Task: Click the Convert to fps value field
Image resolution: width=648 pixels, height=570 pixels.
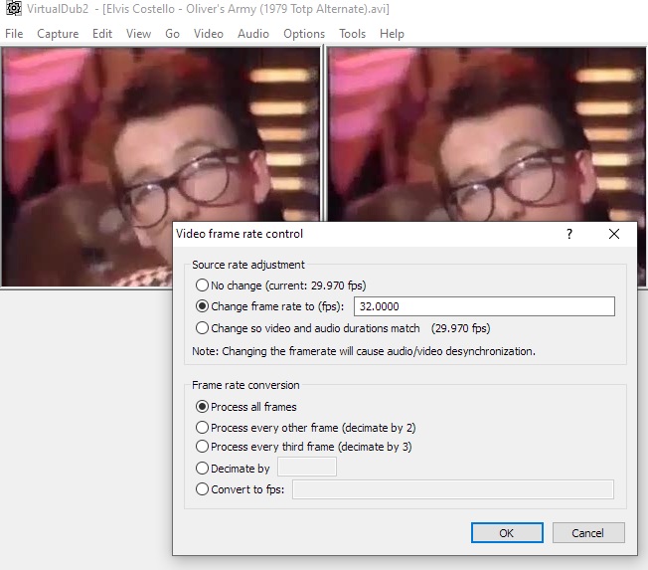Action: pyautogui.click(x=453, y=489)
